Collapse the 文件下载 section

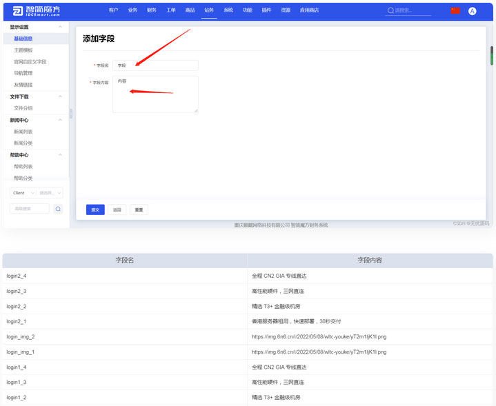tap(60, 97)
